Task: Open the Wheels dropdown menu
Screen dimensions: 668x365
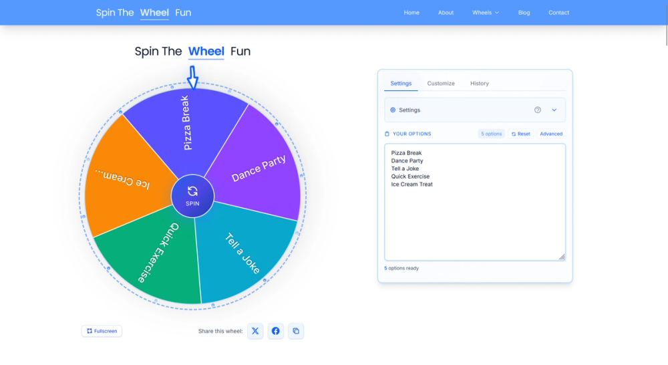Action: (485, 13)
